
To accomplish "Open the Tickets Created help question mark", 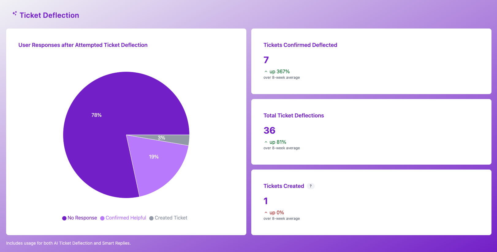I will tap(310, 186).
